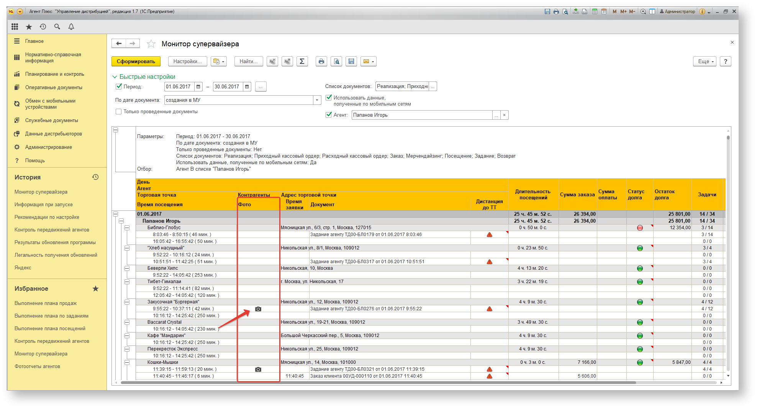
Task: Open the Еще dropdown menu
Action: [705, 61]
